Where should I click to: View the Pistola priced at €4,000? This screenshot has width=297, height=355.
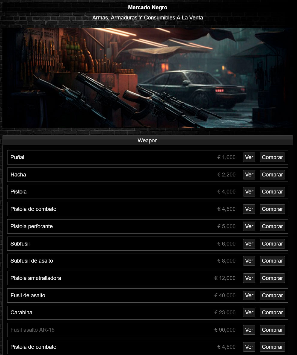[249, 192]
